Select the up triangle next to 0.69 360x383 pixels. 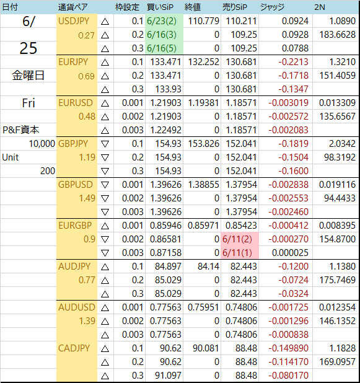tap(105, 76)
